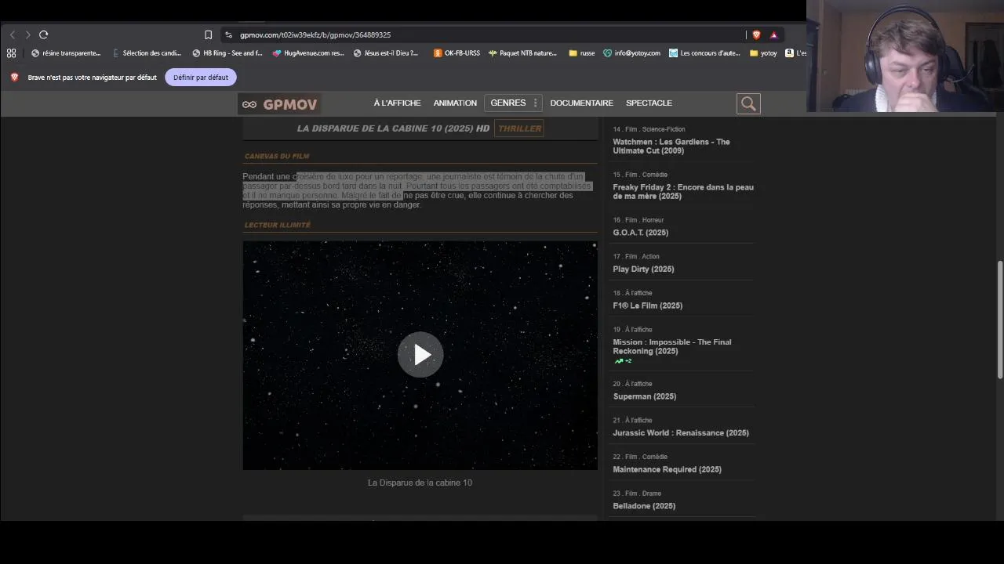Open 'Play Dirty (2025)' list entry

click(x=643, y=269)
